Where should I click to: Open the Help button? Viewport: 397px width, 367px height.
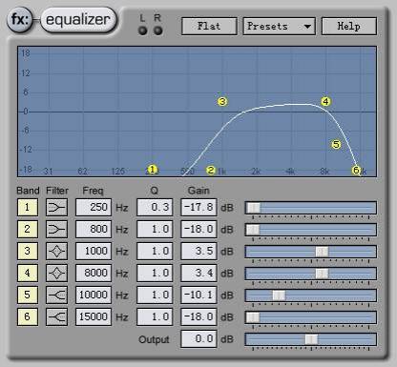pos(349,26)
